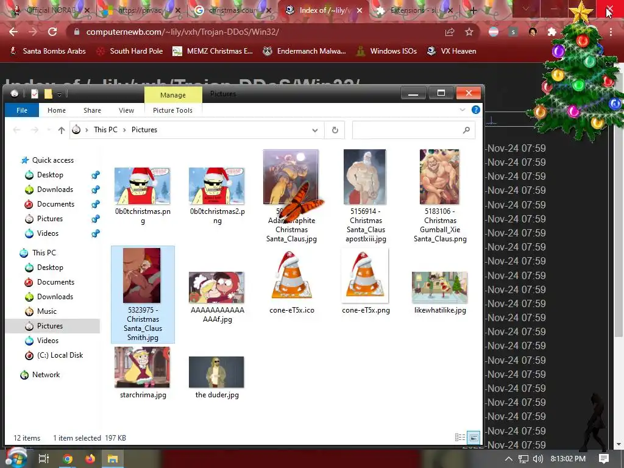The width and height of the screenshot is (624, 468).
Task: Click the Properties icon in Explorer quick toolbar
Action: [x=35, y=94]
